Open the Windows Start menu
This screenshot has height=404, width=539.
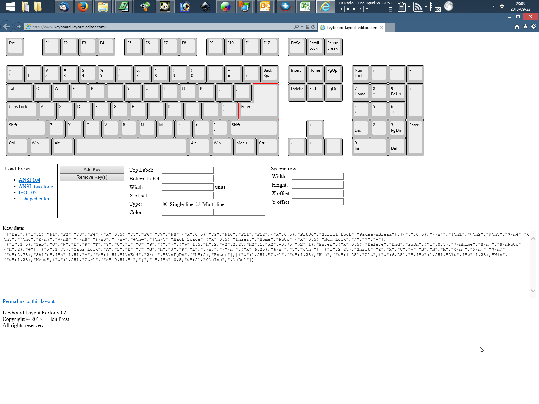coord(10,7)
